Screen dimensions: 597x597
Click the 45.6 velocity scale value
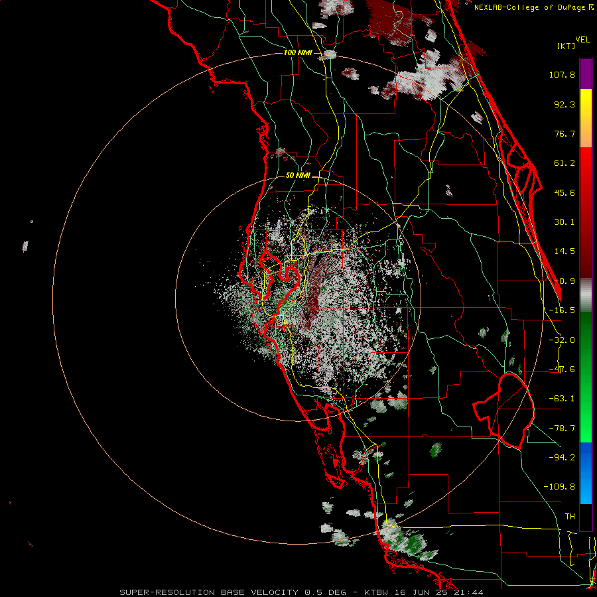(x=564, y=192)
